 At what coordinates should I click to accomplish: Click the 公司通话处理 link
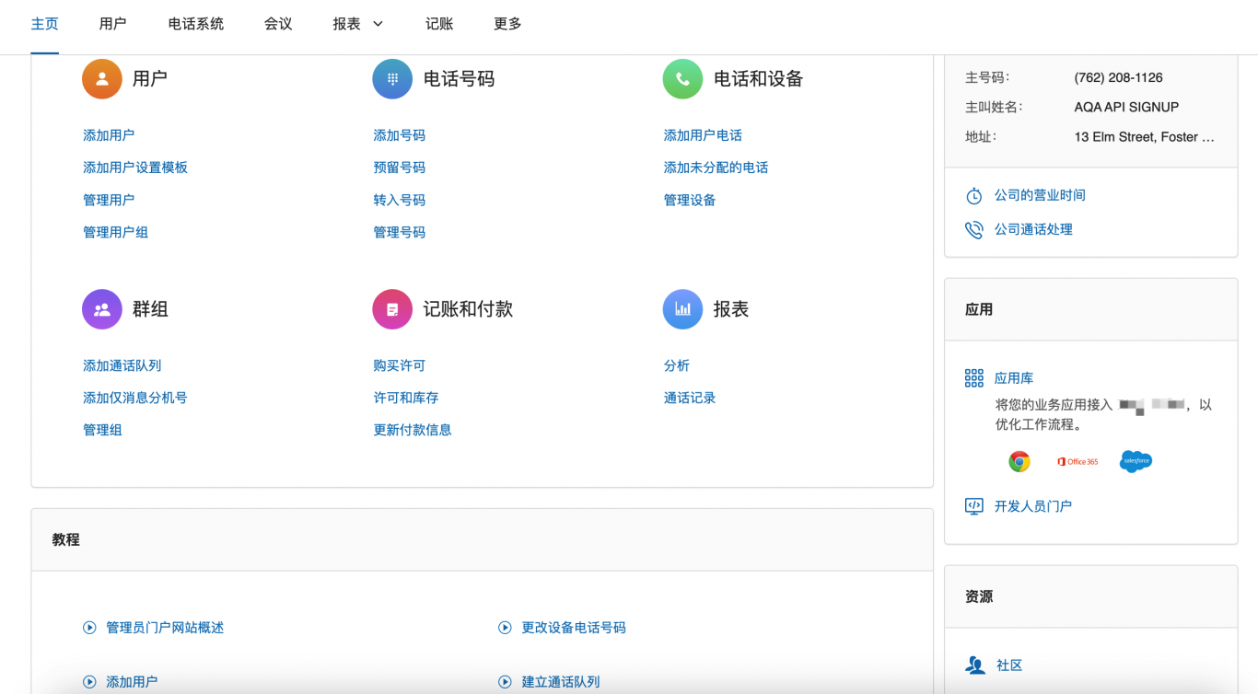point(1033,229)
